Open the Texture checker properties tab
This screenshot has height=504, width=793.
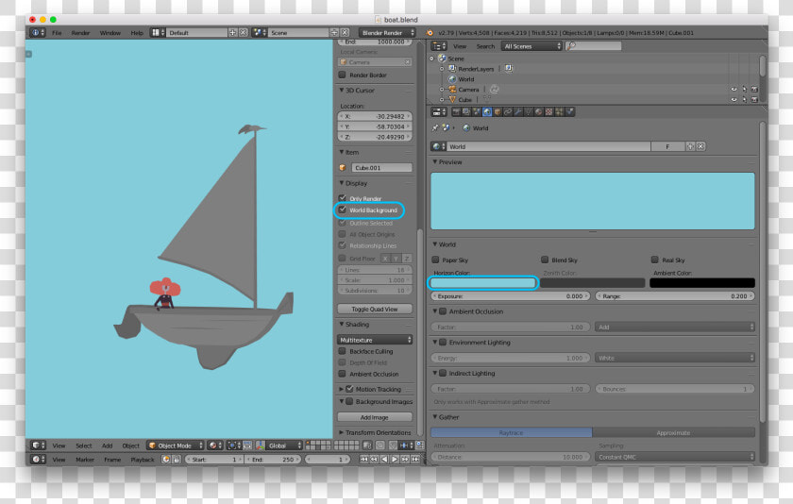tap(548, 111)
